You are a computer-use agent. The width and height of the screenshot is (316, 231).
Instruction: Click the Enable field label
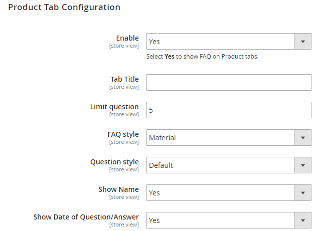(x=127, y=38)
